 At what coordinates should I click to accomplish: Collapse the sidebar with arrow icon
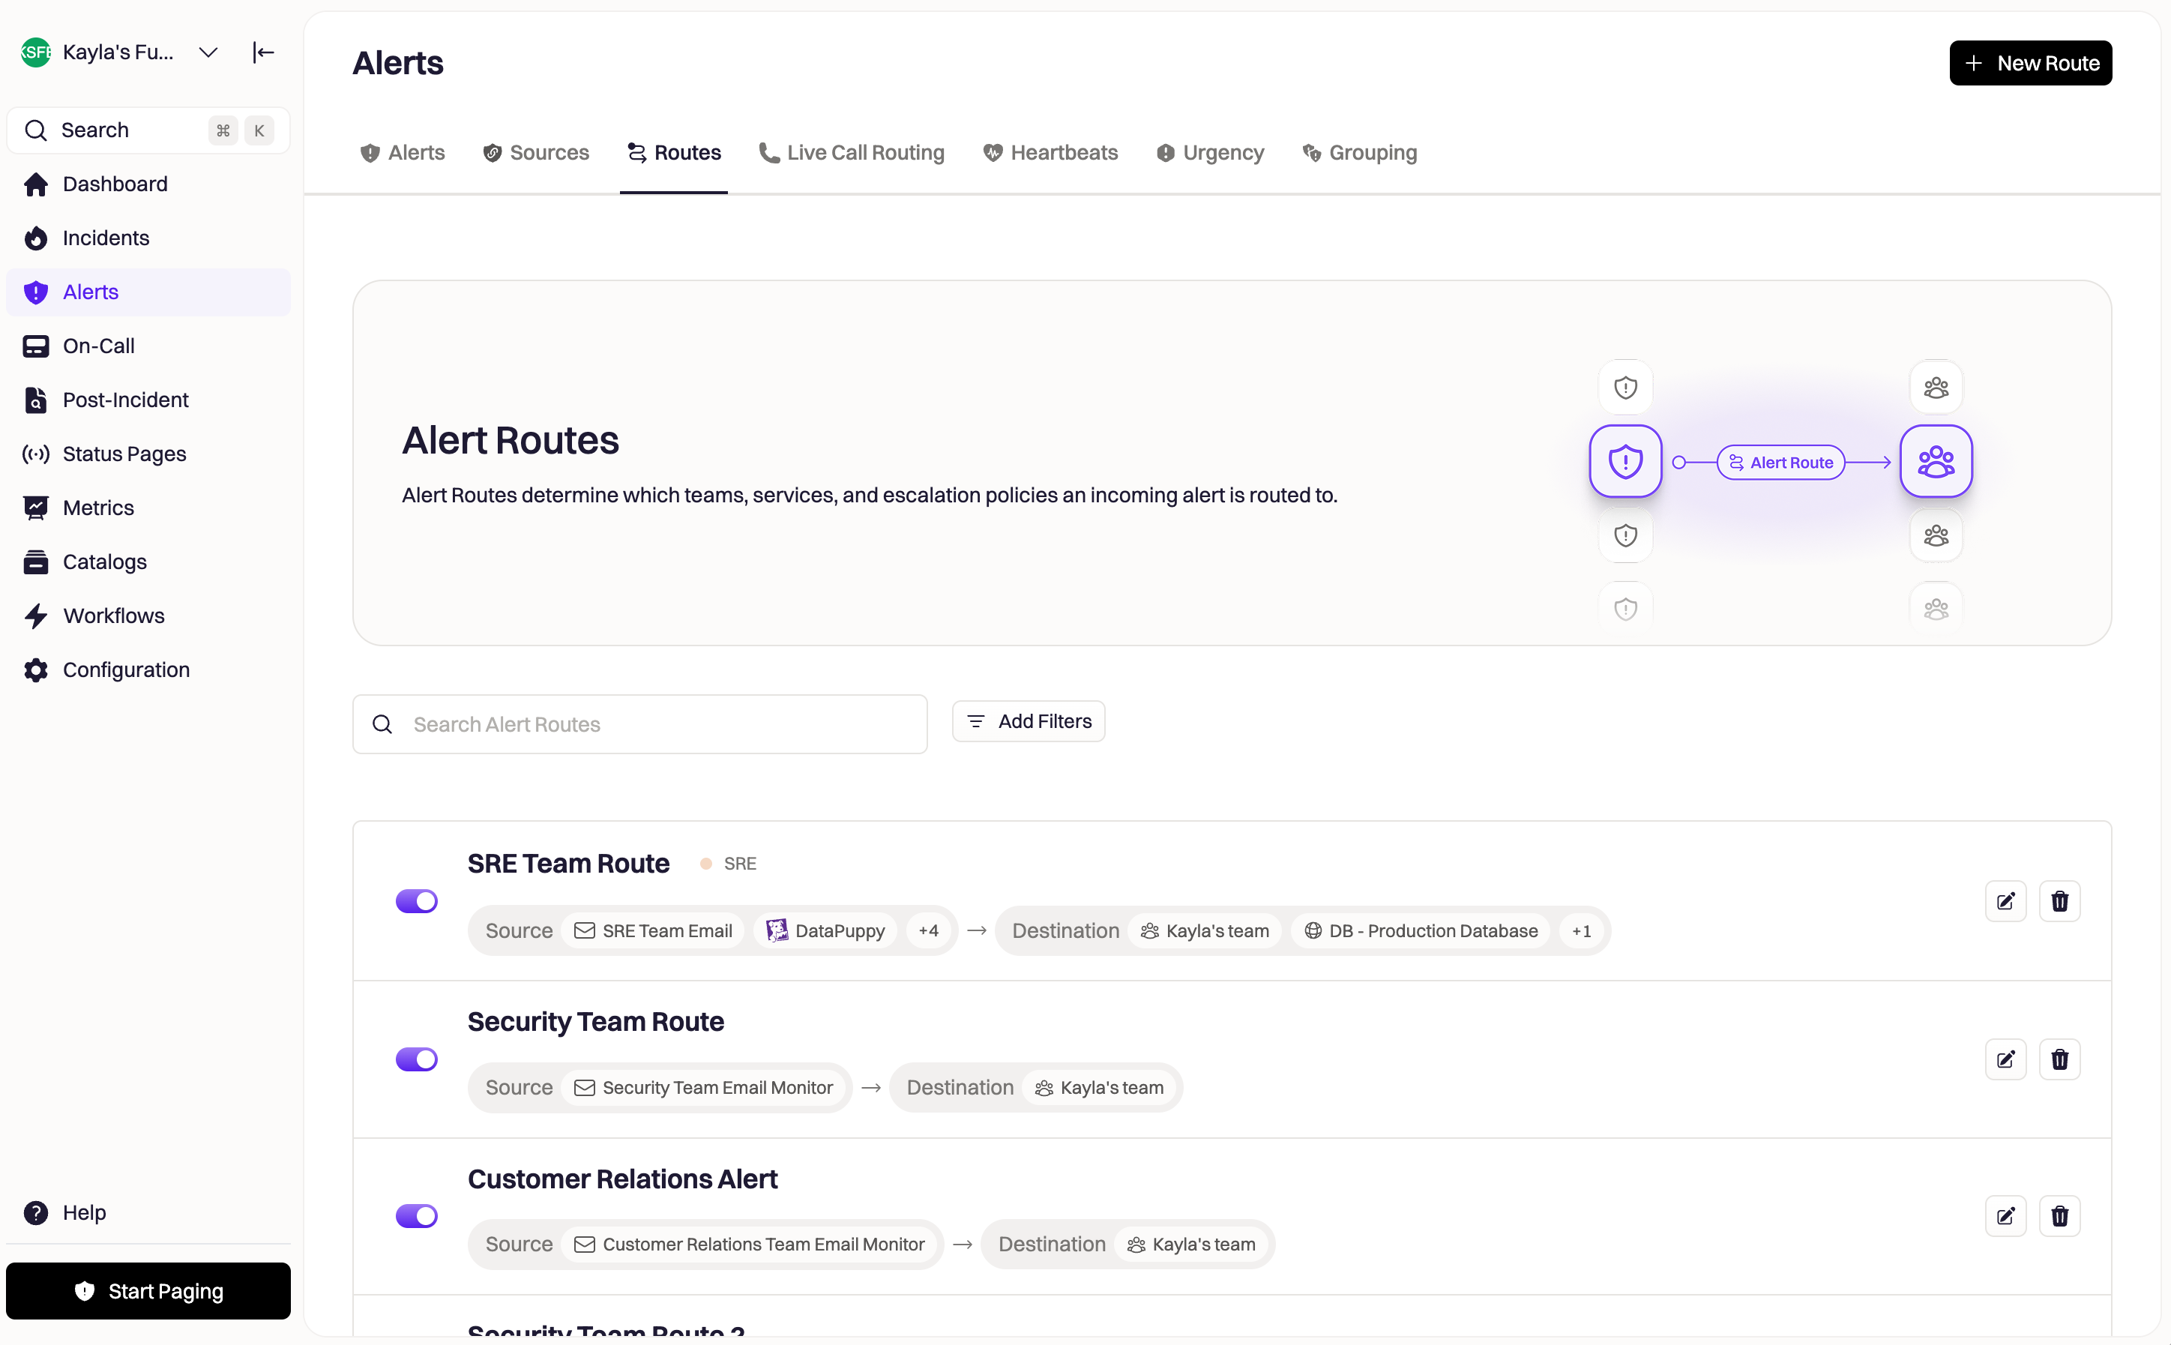pyautogui.click(x=262, y=52)
